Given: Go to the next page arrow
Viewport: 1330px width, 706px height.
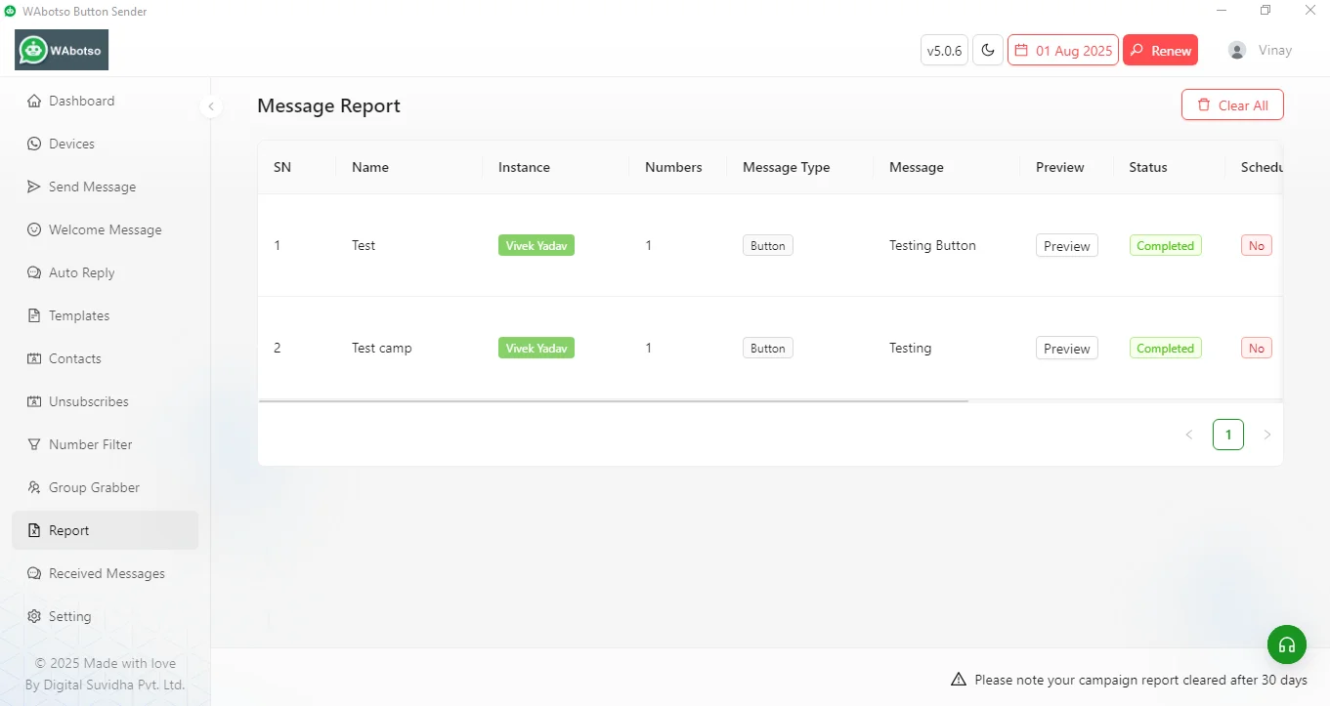Looking at the screenshot, I should pos(1267,435).
